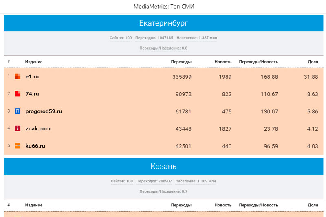Sort Екатеринбург table by Доля column
Image resolution: width=326 pixels, height=217 pixels.
313,62
